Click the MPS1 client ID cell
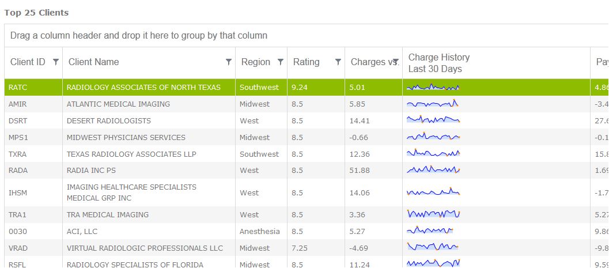Image resolution: width=609 pixels, height=268 pixels. (18, 138)
